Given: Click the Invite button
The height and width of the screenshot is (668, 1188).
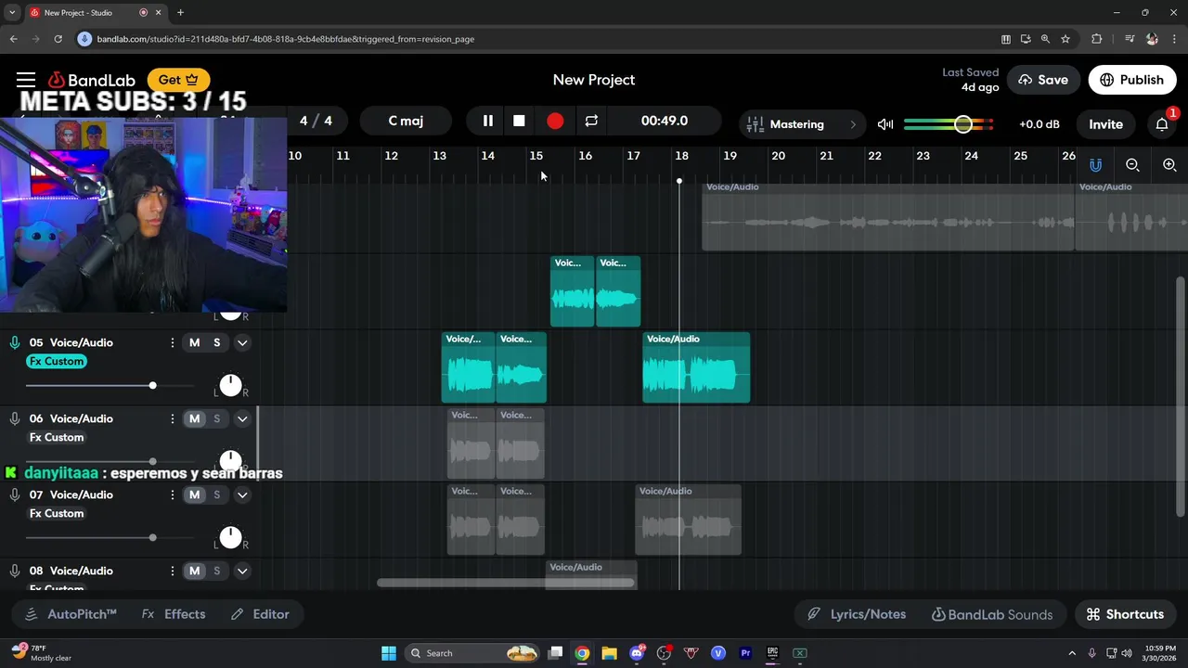Looking at the screenshot, I should click(1105, 124).
